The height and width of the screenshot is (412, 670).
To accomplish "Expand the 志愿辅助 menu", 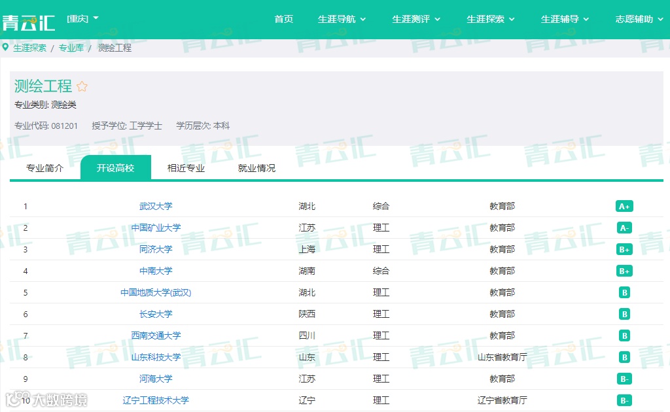I will coord(639,19).
